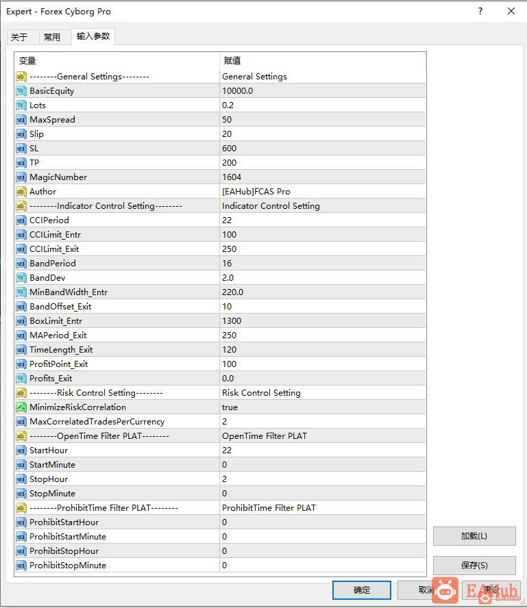Screen dimensions: 527x608
Task: Click the string icon beside Indicator Control Setting
Action: 21,205
